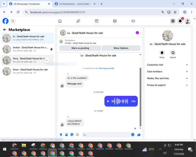Show hidden system tray icons chevron
196x157 pixels.
click(160, 149)
